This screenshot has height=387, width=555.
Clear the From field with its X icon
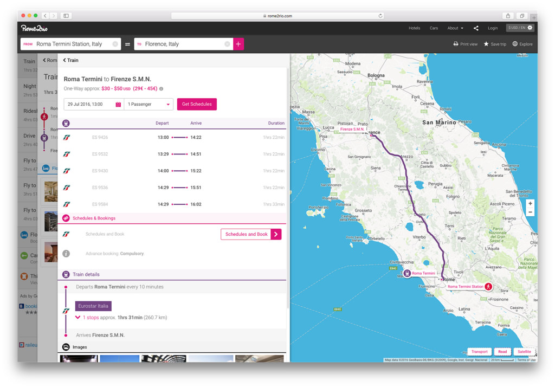(x=115, y=44)
